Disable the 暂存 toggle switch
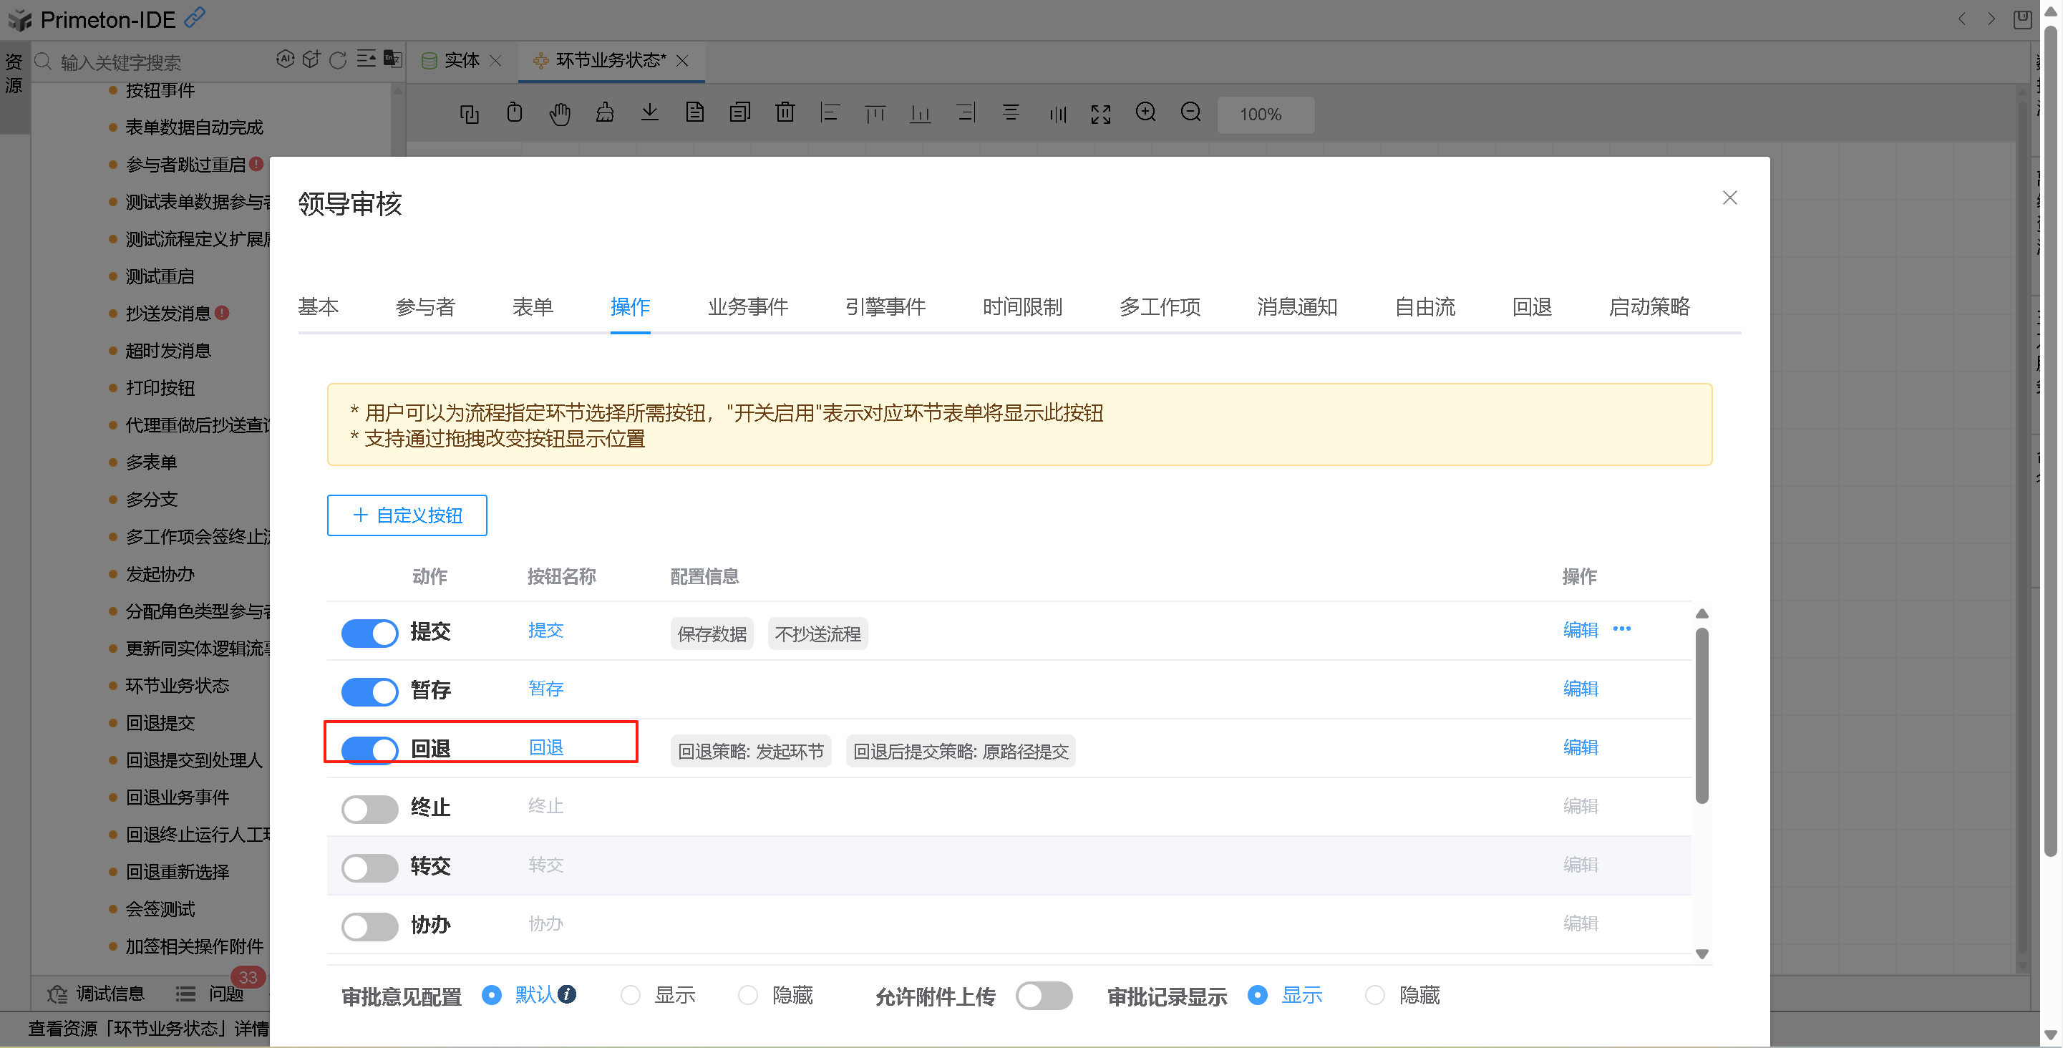This screenshot has width=2063, height=1048. coord(369,691)
